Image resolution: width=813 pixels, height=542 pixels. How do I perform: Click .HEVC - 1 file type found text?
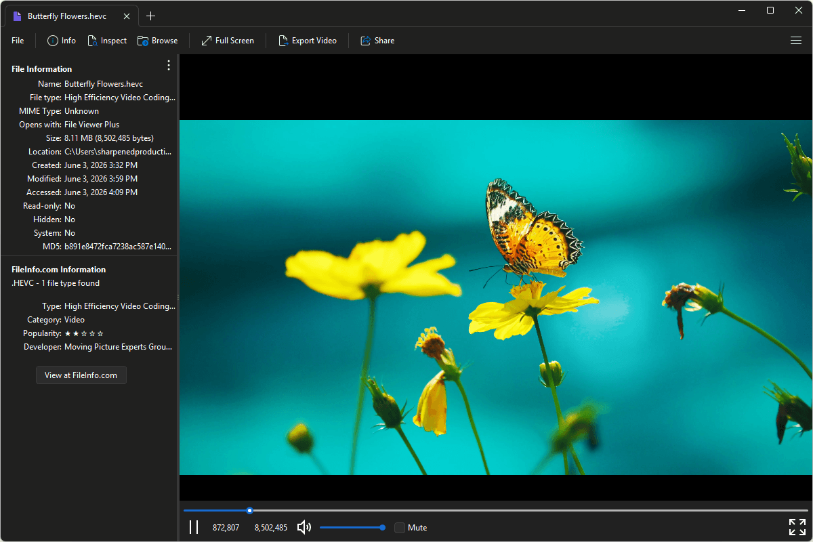tap(56, 283)
